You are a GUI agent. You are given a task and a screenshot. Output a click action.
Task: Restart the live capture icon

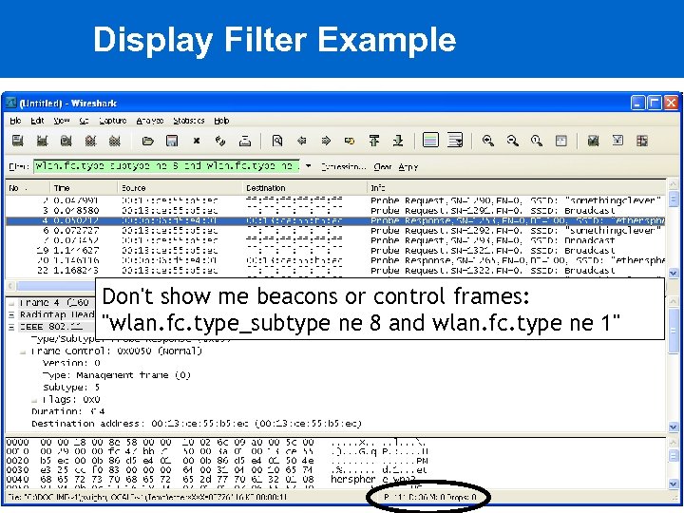(x=114, y=141)
